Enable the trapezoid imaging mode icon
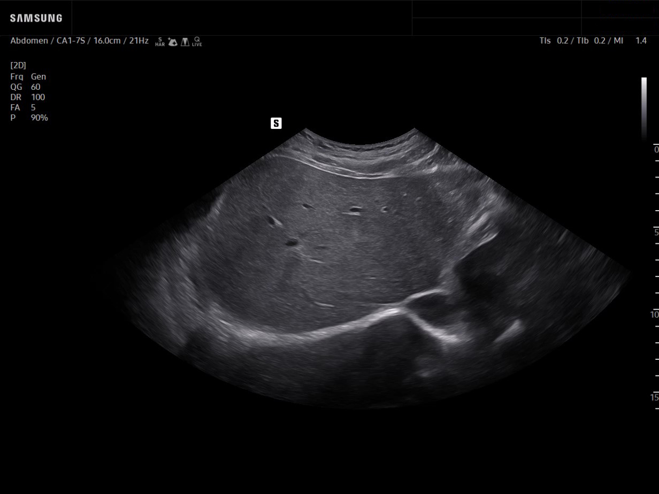The width and height of the screenshot is (659, 494). (185, 42)
